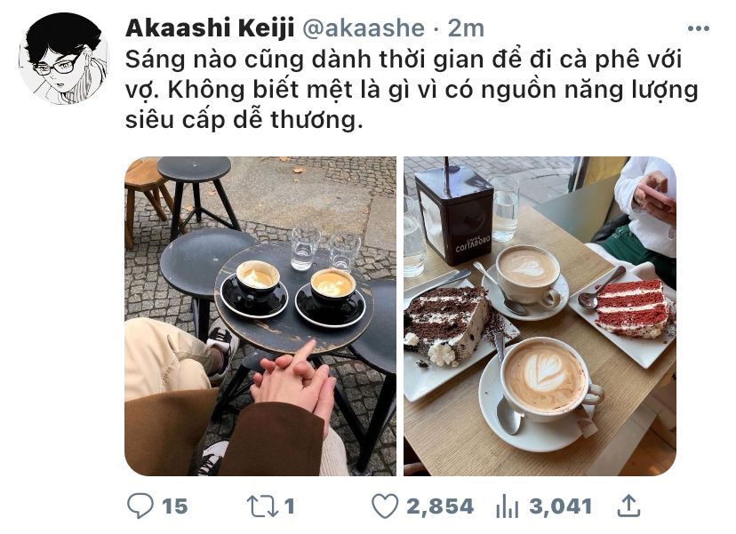Click the tweet's last line siêu cấp dễ thương
The width and height of the screenshot is (736, 534).
click(x=244, y=120)
